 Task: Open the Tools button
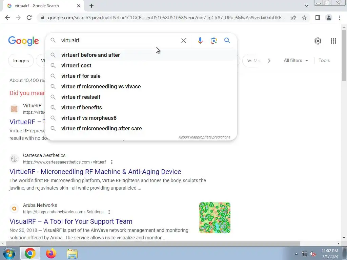[324, 60]
